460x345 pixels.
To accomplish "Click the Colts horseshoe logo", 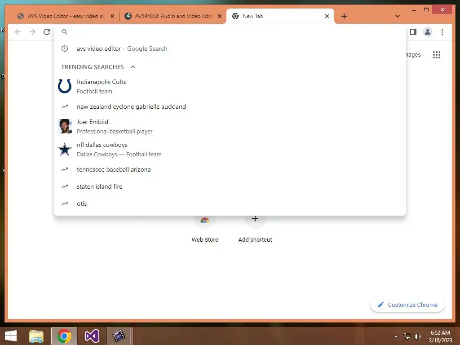I will pos(65,86).
